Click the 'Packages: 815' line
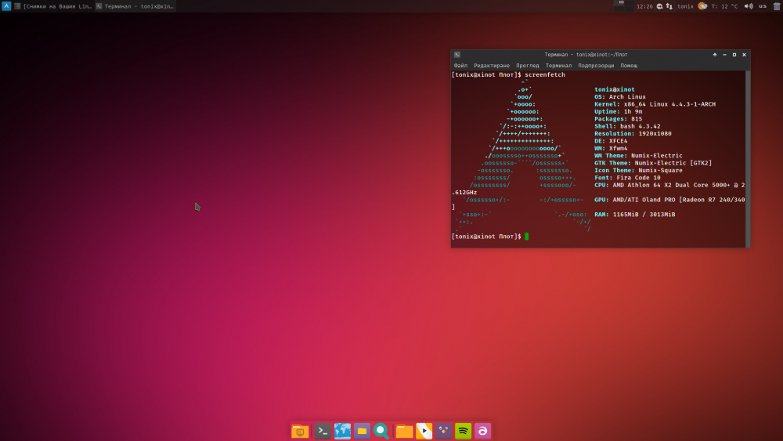 [x=619, y=119]
